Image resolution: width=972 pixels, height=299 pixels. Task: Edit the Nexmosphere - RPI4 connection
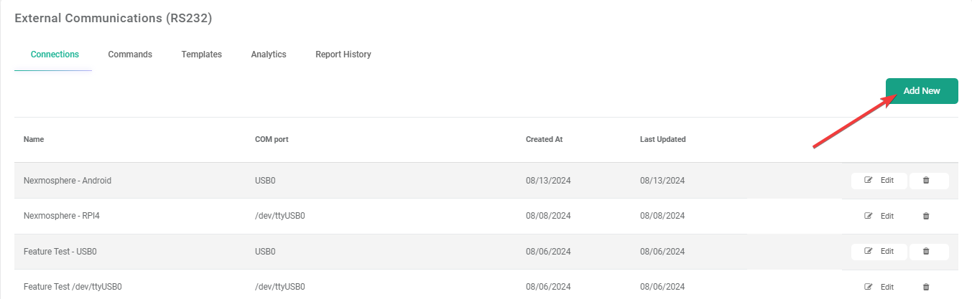pyautogui.click(x=879, y=216)
